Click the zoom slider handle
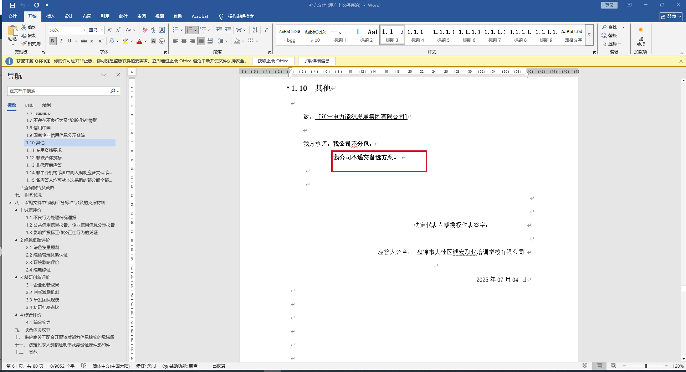Image resolution: width=686 pixels, height=372 pixels. 646,366
